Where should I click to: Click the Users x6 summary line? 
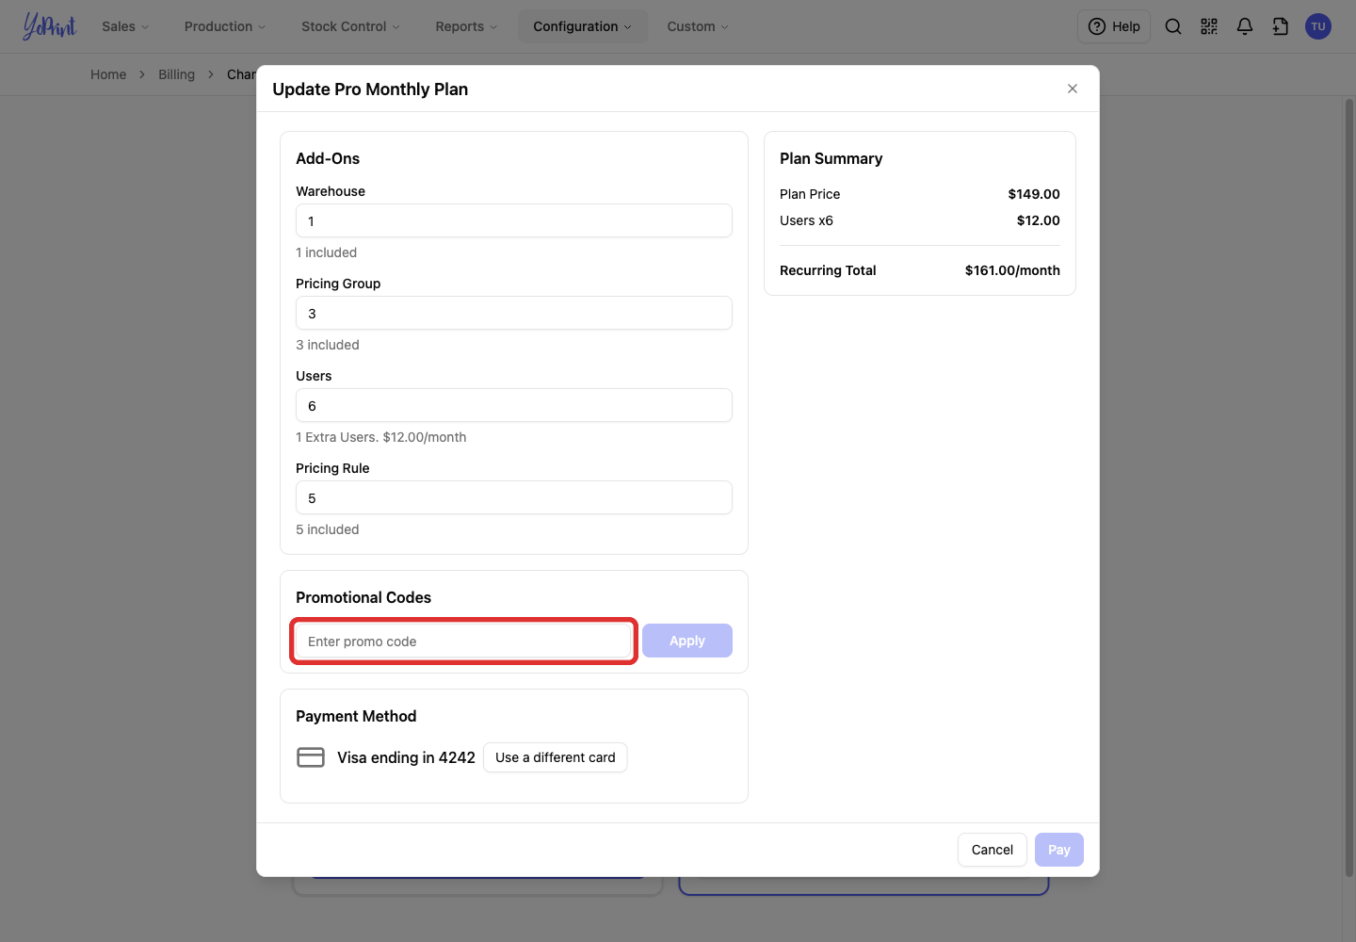pos(920,220)
